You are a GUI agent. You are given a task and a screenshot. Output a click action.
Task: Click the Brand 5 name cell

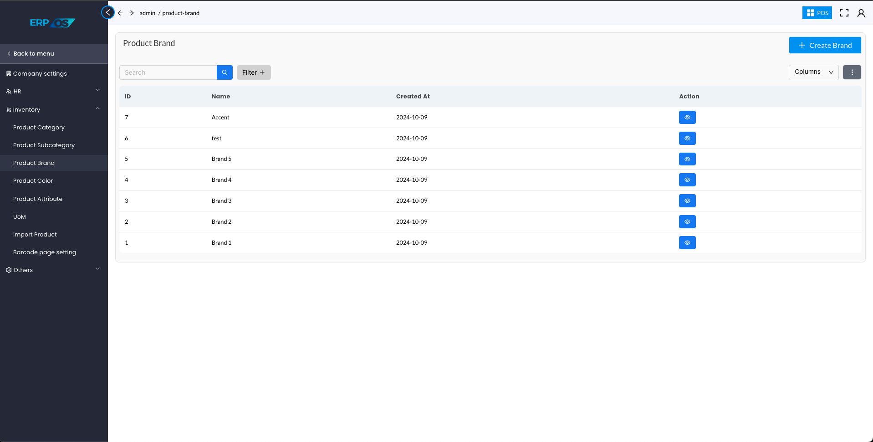221,159
